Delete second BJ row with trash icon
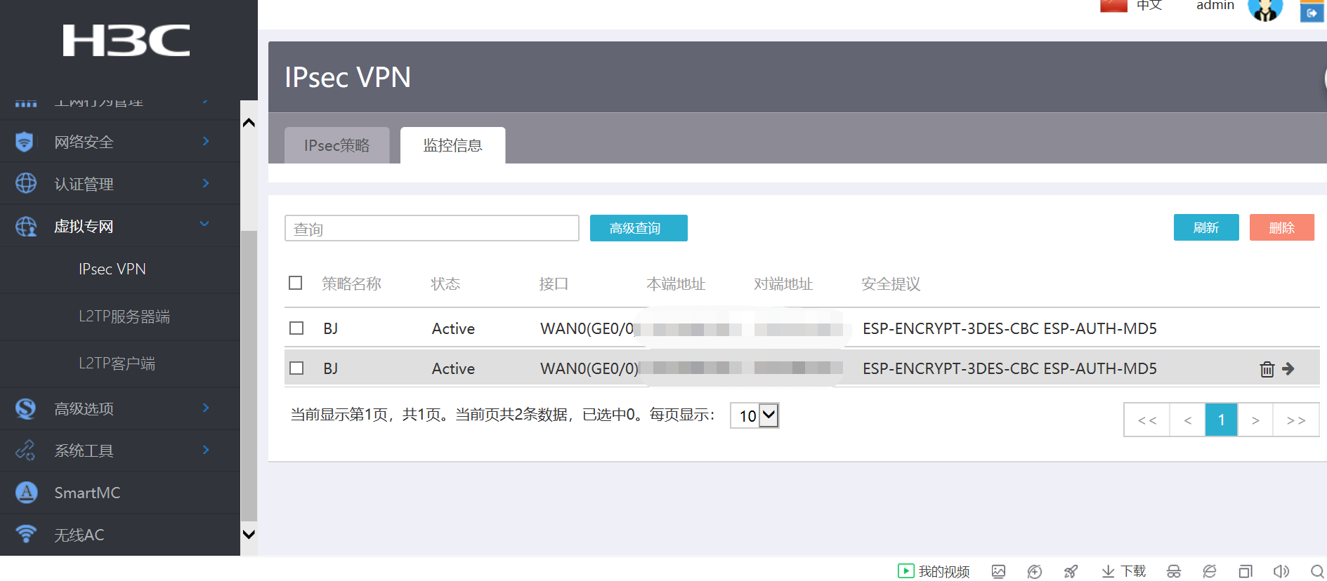 [1267, 369]
